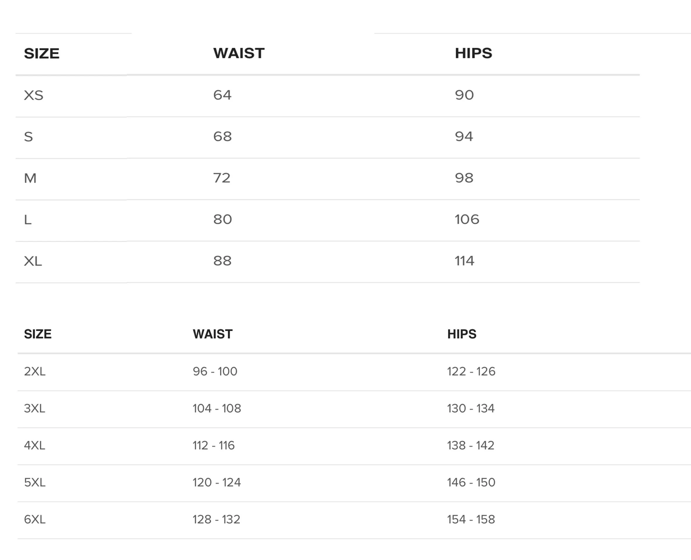This screenshot has width=691, height=560.
Task: Click the HIPS header in the top table
Action: [x=474, y=53]
